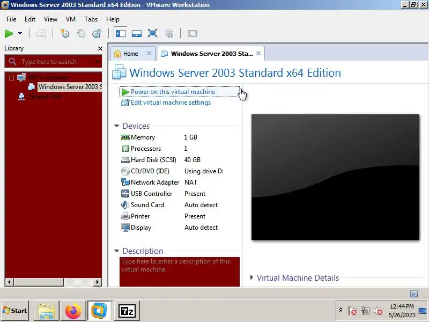Click the Unity mode toolbar icon
429x322 pixels.
click(x=169, y=33)
